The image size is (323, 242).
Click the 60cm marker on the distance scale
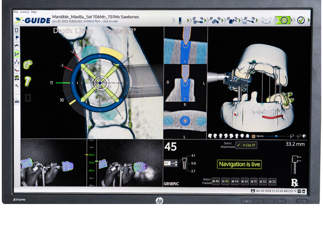pos(92,155)
